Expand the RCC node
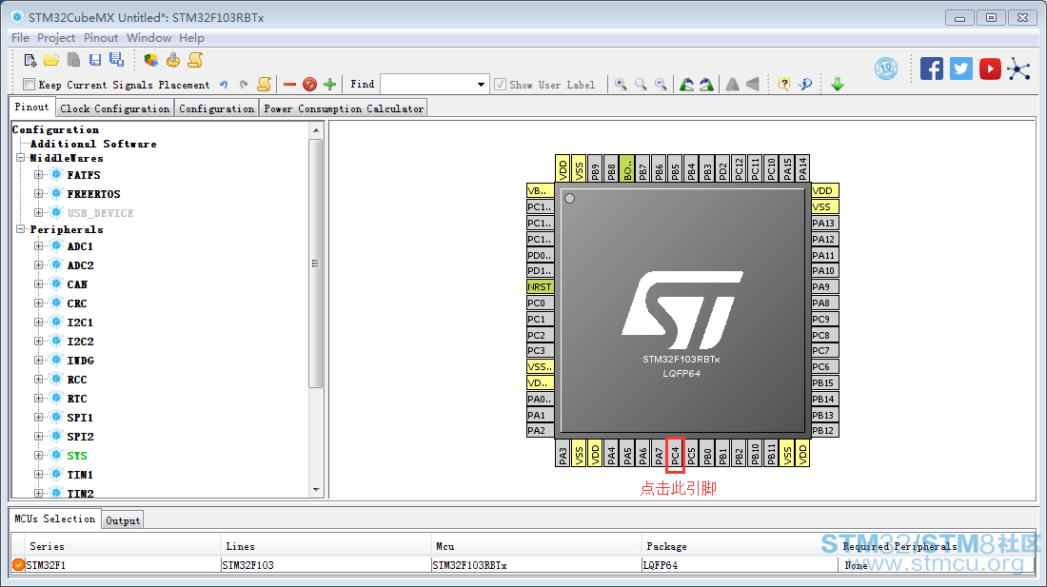 39,380
